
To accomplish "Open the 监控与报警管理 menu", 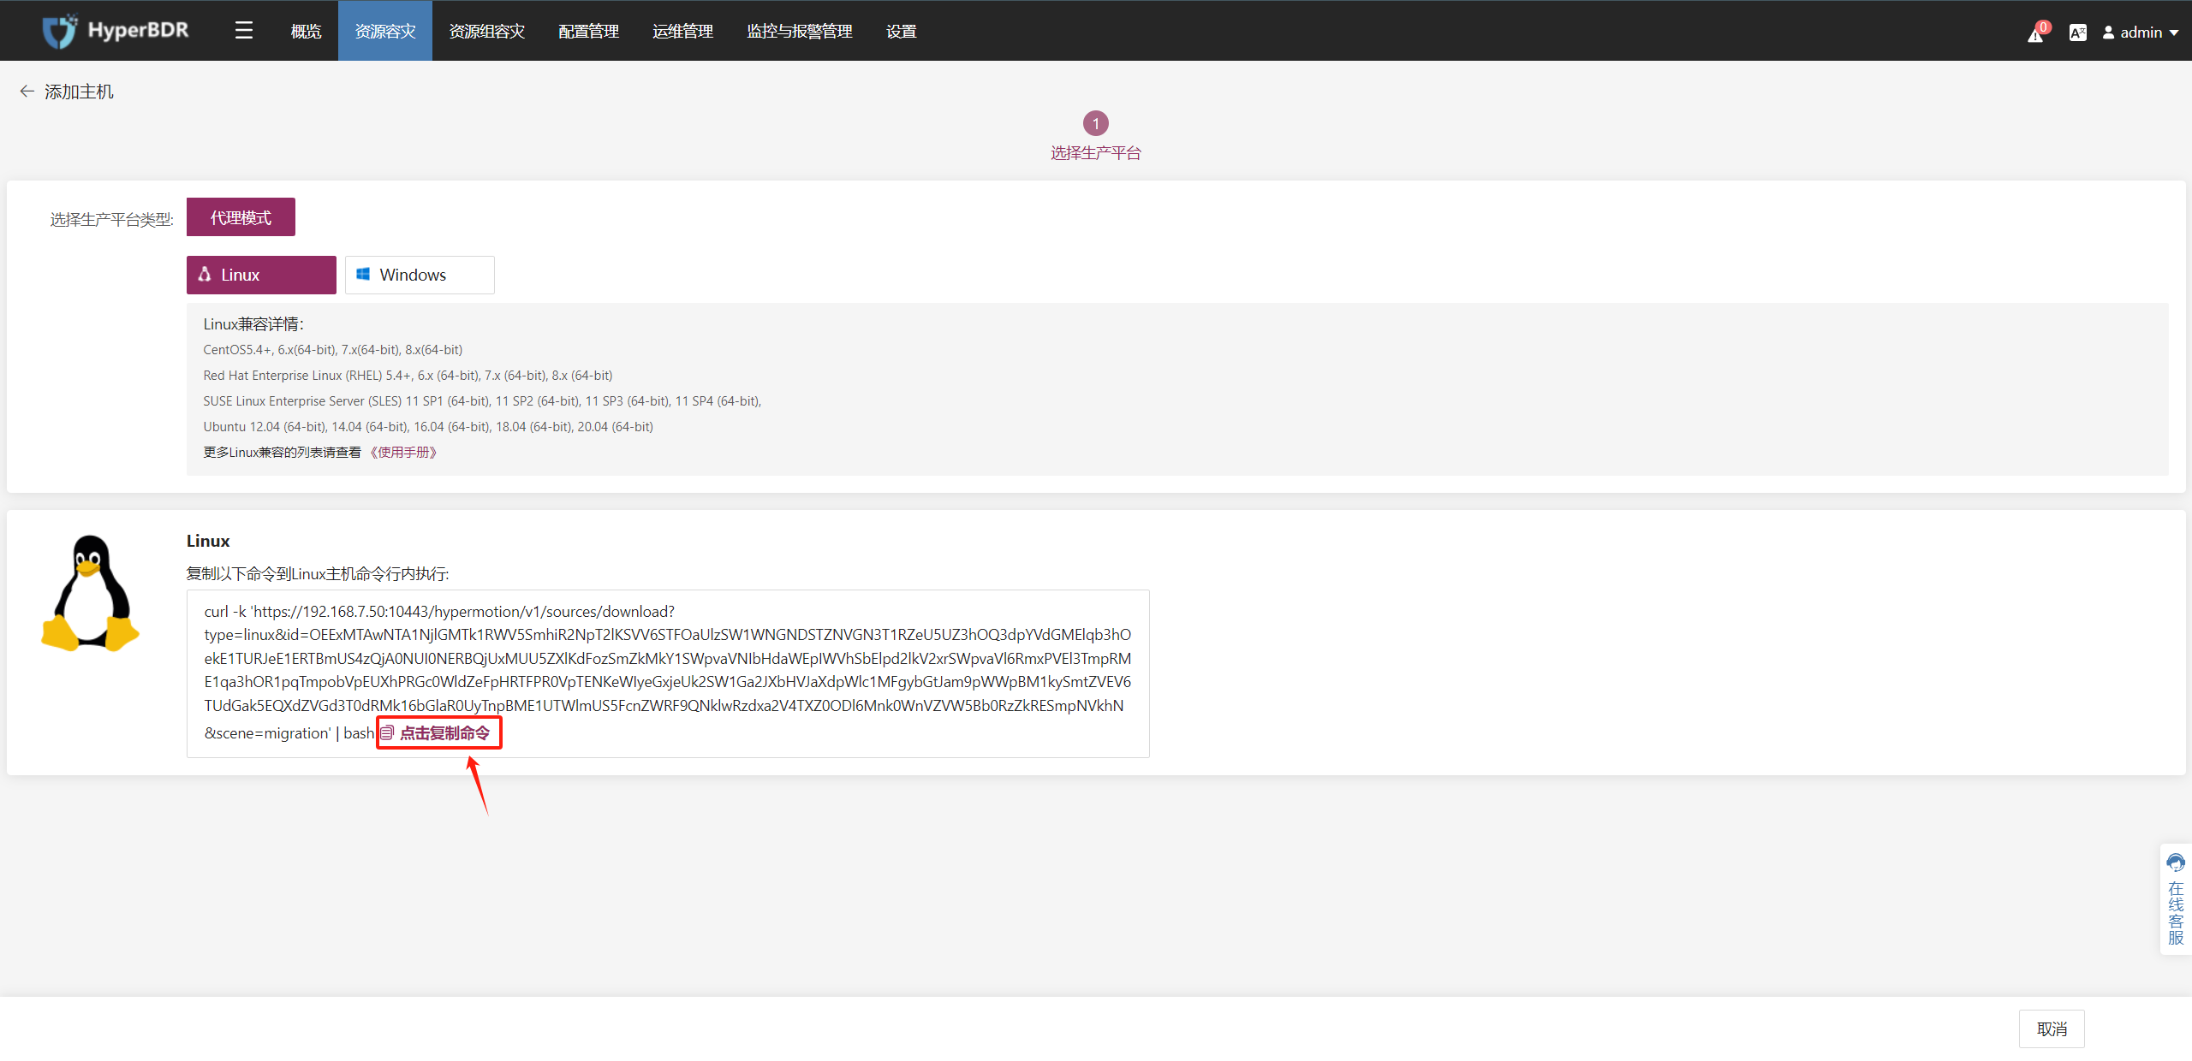I will (x=800, y=31).
